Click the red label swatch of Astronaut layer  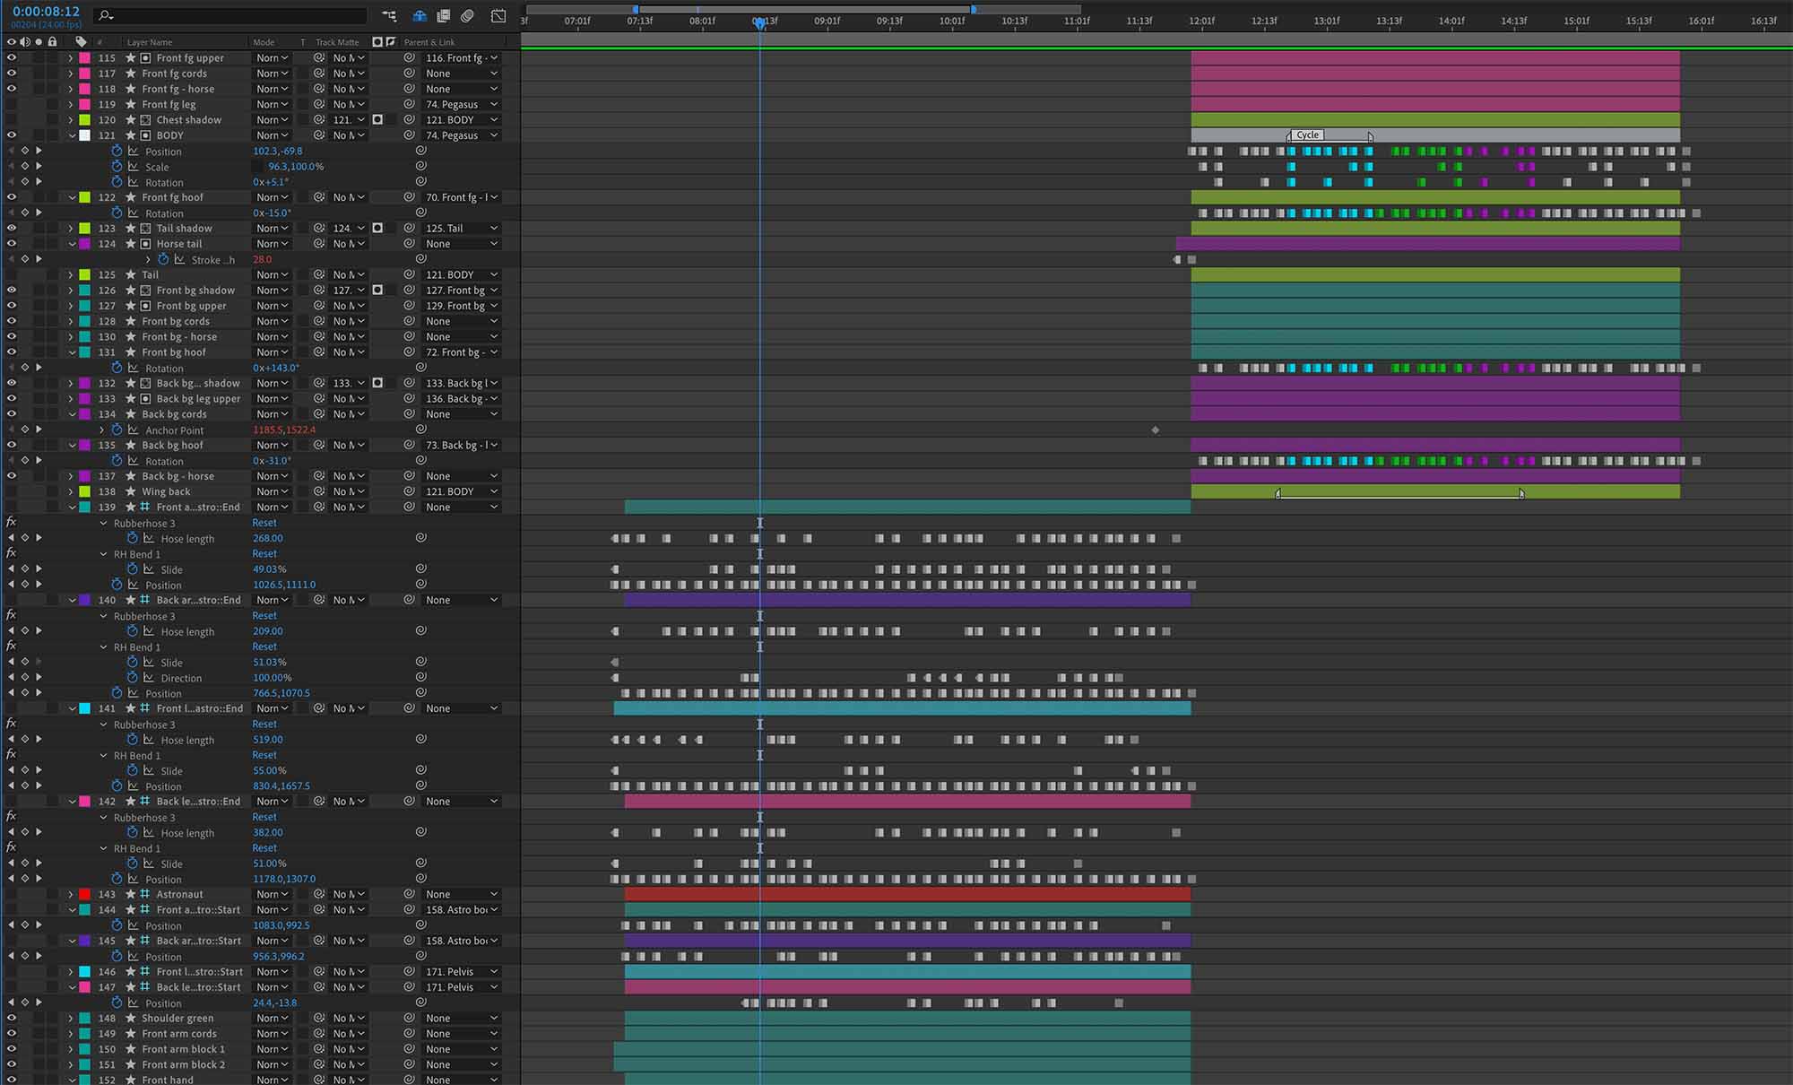tap(84, 894)
